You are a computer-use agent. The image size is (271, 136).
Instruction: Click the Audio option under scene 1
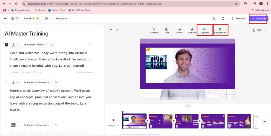click(x=26, y=72)
